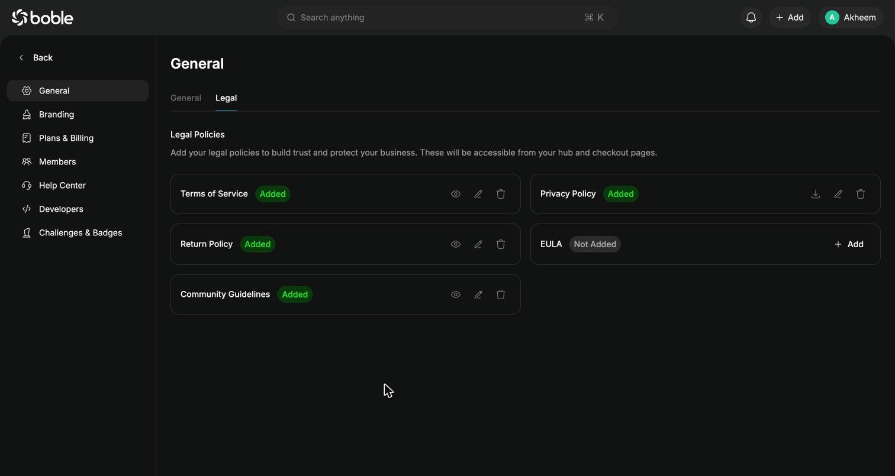Viewport: 895px width, 476px height.
Task: Click the Branding stamp icon in sidebar
Action: (x=27, y=114)
